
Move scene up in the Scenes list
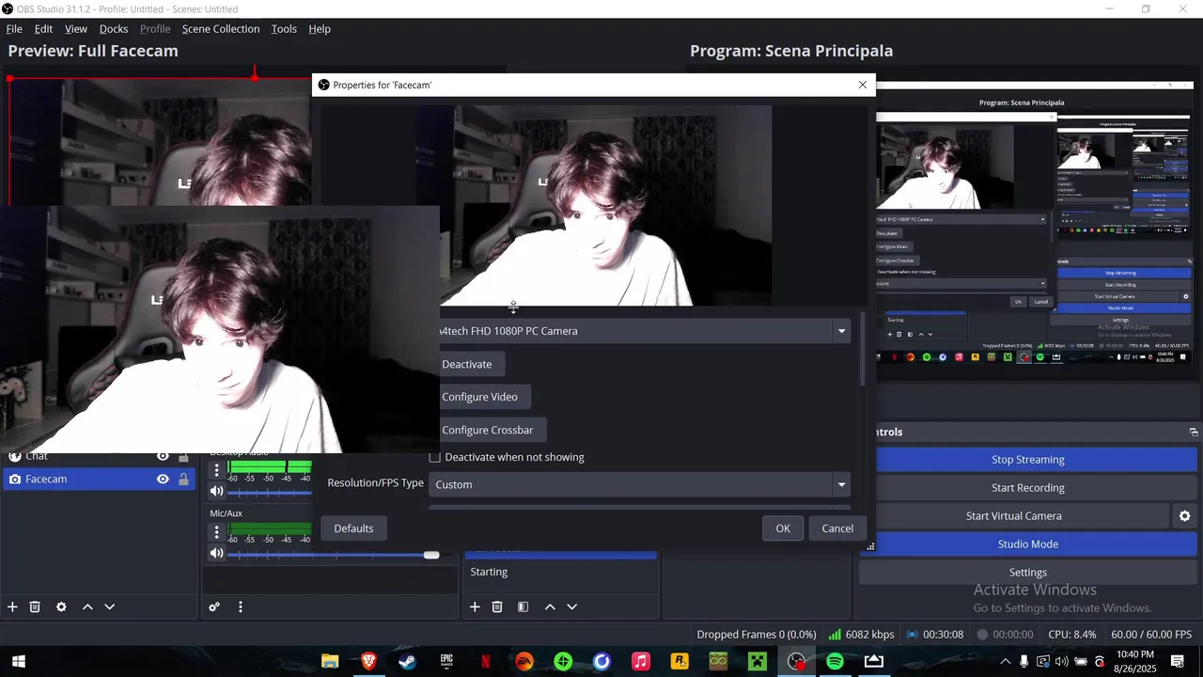point(550,607)
